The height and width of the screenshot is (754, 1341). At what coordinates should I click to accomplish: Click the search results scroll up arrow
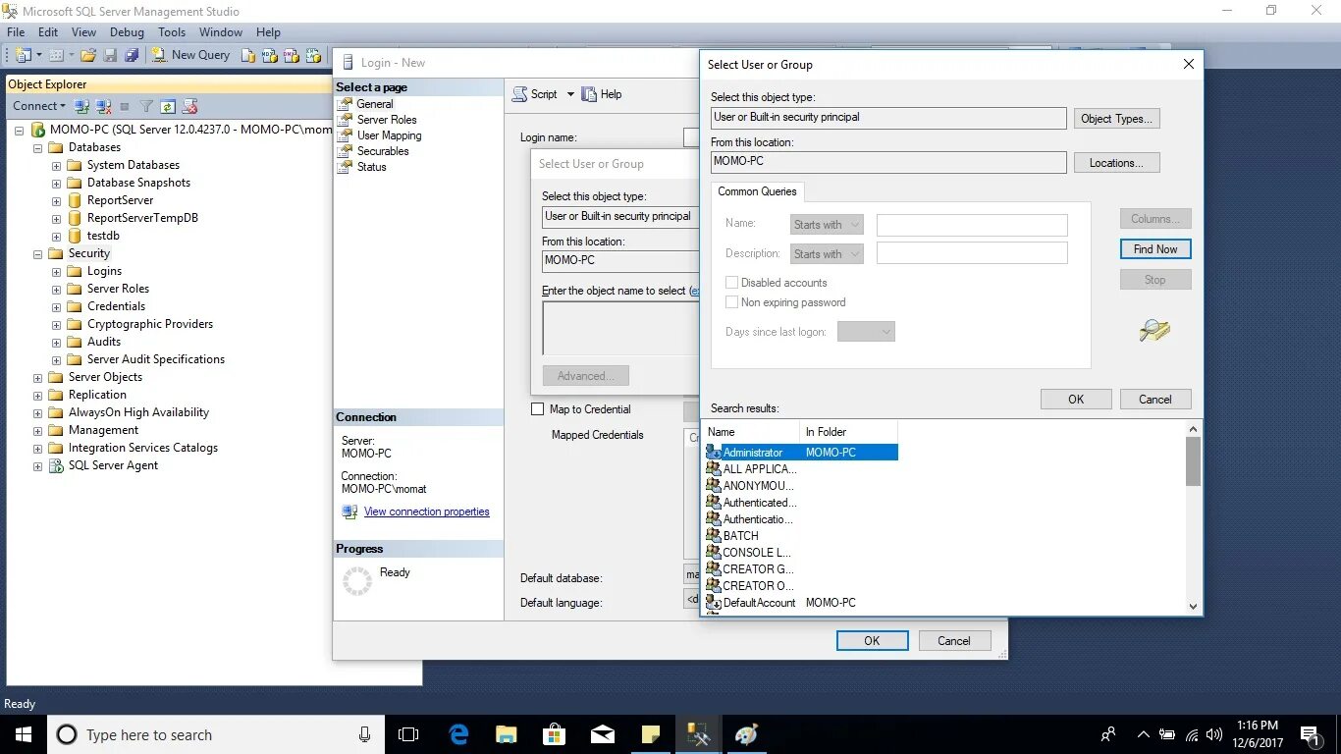(1194, 429)
